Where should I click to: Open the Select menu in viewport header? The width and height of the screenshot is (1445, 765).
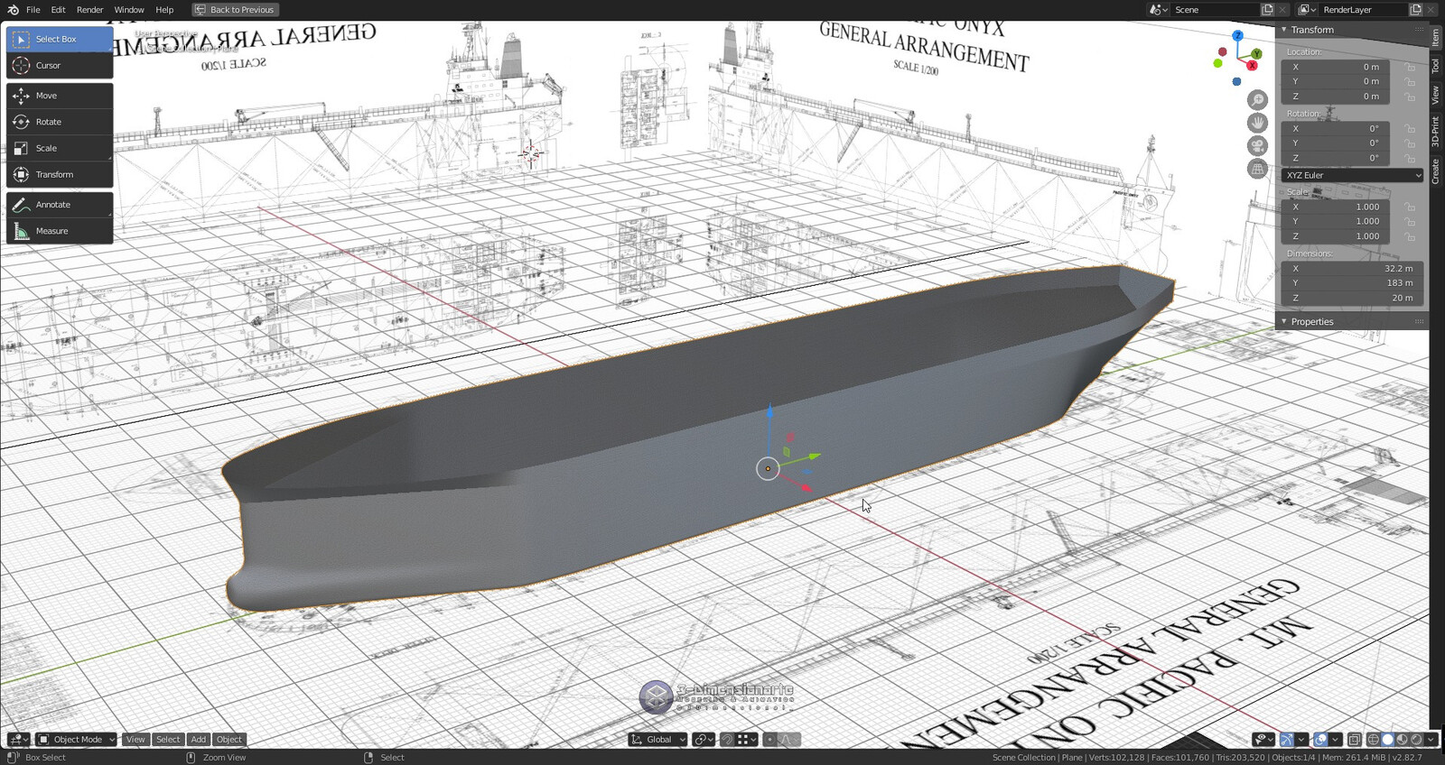point(168,740)
